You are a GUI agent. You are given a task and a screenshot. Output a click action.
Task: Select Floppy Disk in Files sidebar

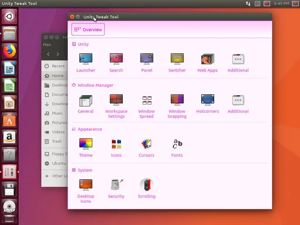[54, 154]
